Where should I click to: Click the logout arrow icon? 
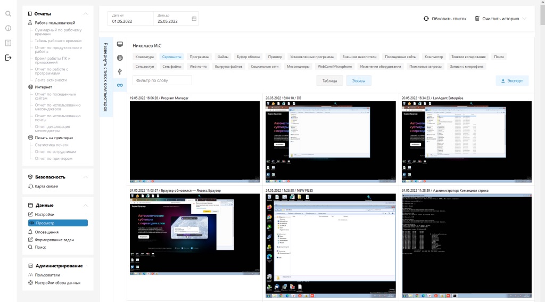tap(8, 58)
